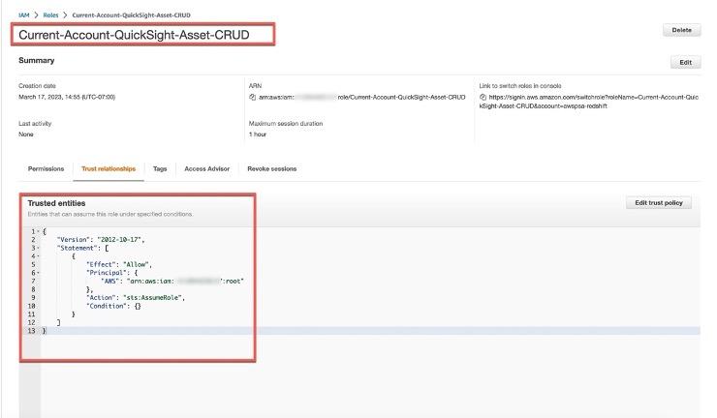The height and width of the screenshot is (418, 717).
Task: Open the switch roles console URL
Action: (x=589, y=102)
